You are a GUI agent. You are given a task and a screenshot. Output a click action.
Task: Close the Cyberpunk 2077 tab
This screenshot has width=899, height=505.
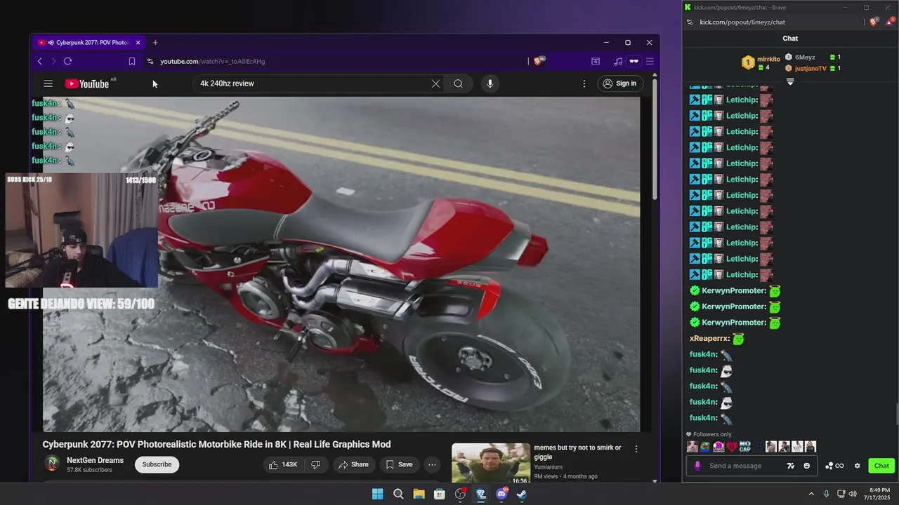point(138,43)
